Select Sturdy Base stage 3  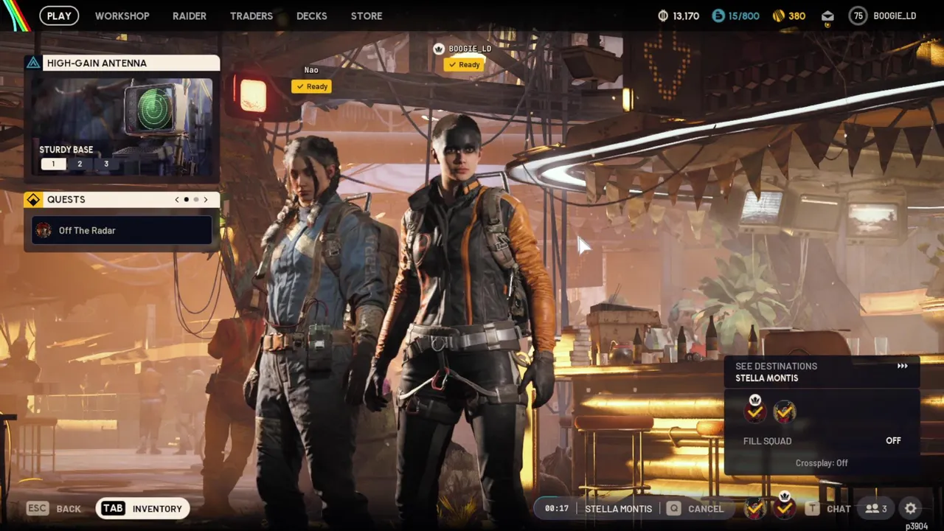106,164
